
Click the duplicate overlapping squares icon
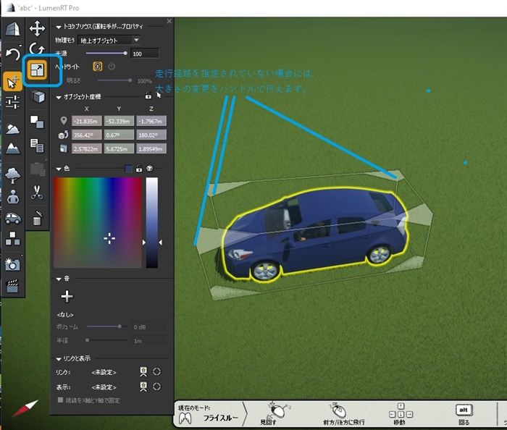pos(37,122)
